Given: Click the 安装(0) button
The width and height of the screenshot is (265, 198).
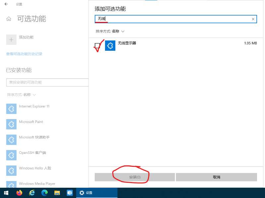Looking at the screenshot, I should (134, 177).
